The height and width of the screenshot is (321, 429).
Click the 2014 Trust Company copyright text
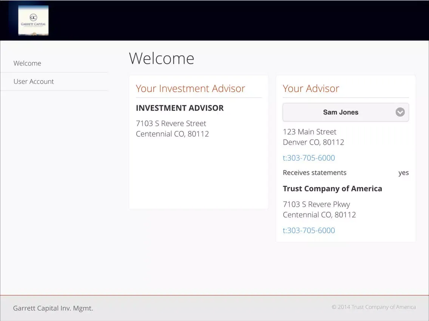point(374,307)
